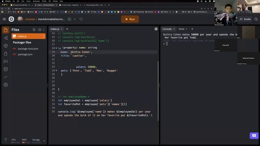
Task: Create a new file icon
Action: (34, 30)
